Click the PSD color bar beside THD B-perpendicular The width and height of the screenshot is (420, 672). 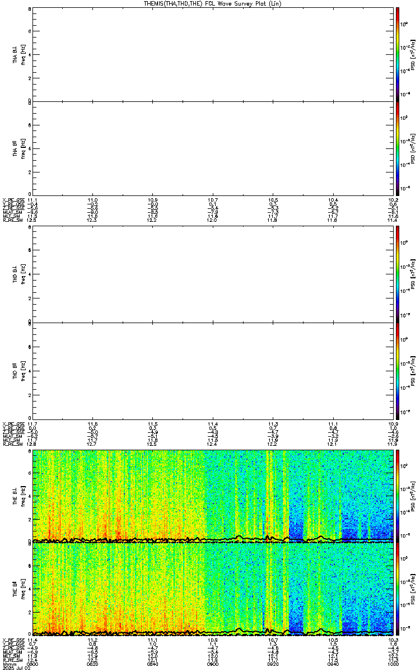point(397,274)
